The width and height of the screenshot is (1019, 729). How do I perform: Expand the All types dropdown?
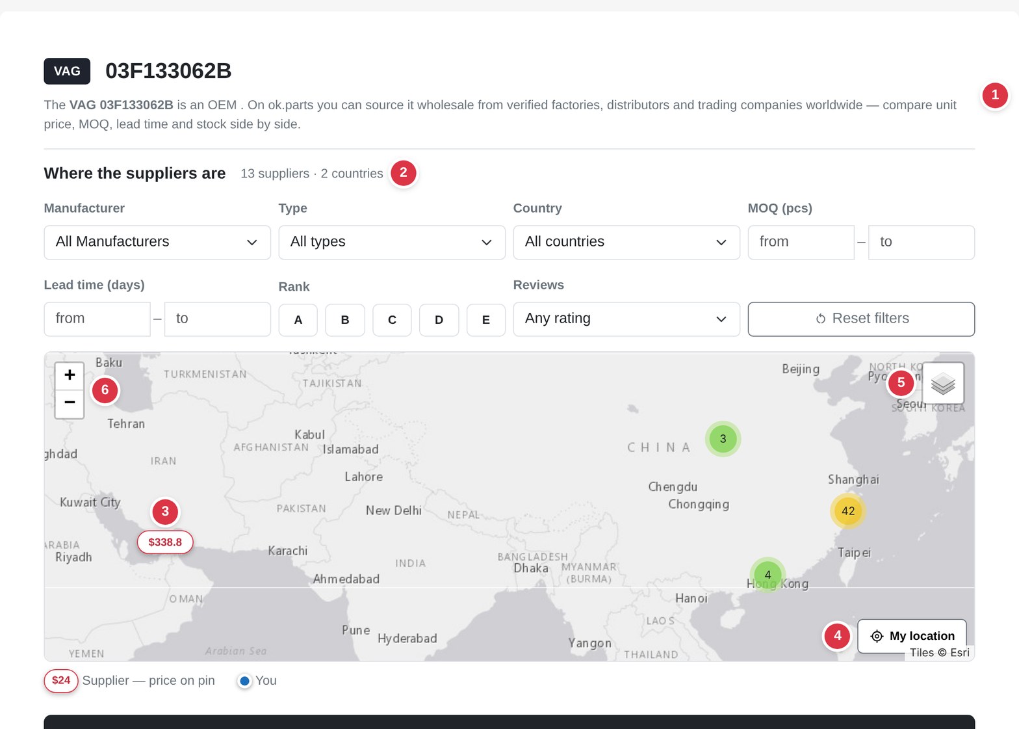(392, 243)
